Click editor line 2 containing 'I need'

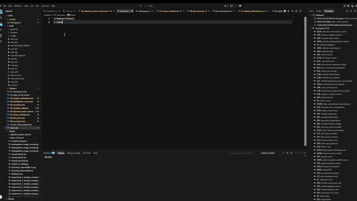tap(173, 22)
